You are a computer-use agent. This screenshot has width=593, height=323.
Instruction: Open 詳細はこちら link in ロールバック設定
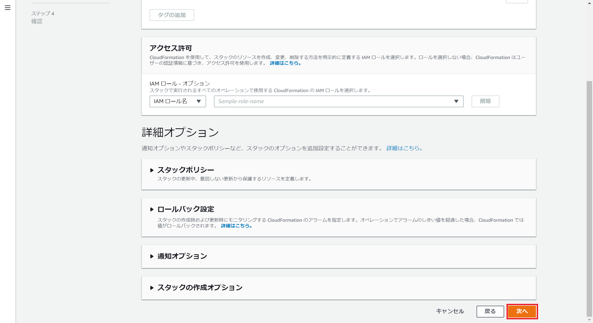pos(237,226)
